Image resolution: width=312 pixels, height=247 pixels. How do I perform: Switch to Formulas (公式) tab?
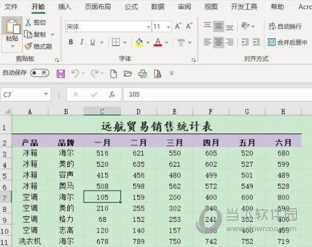click(x=131, y=7)
